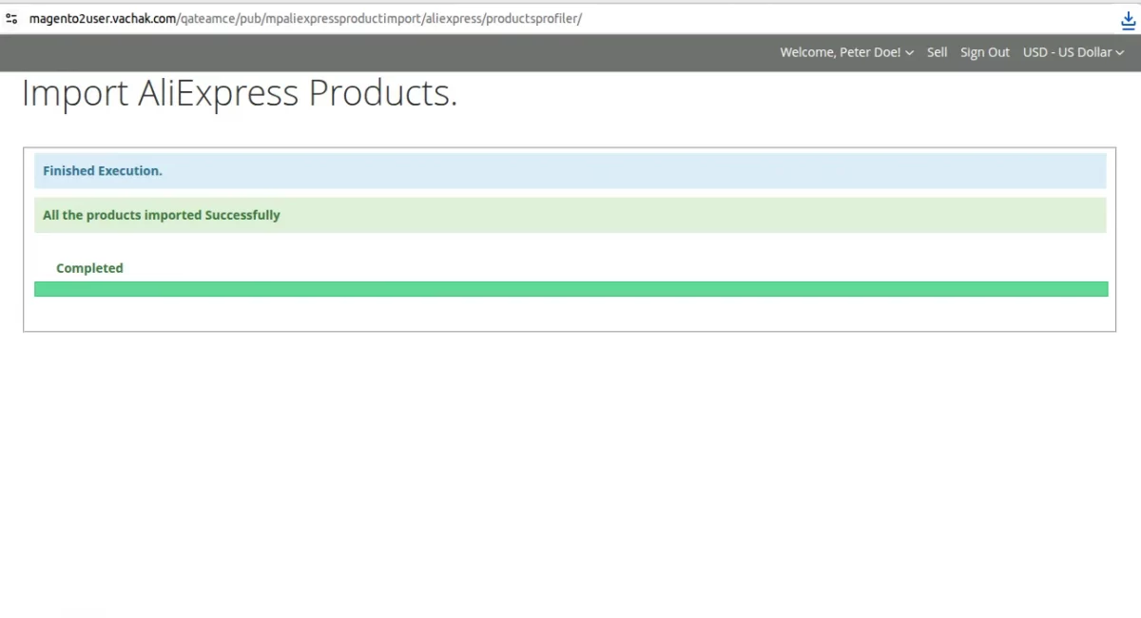Click the Completed status label
The image size is (1141, 618).
[89, 267]
